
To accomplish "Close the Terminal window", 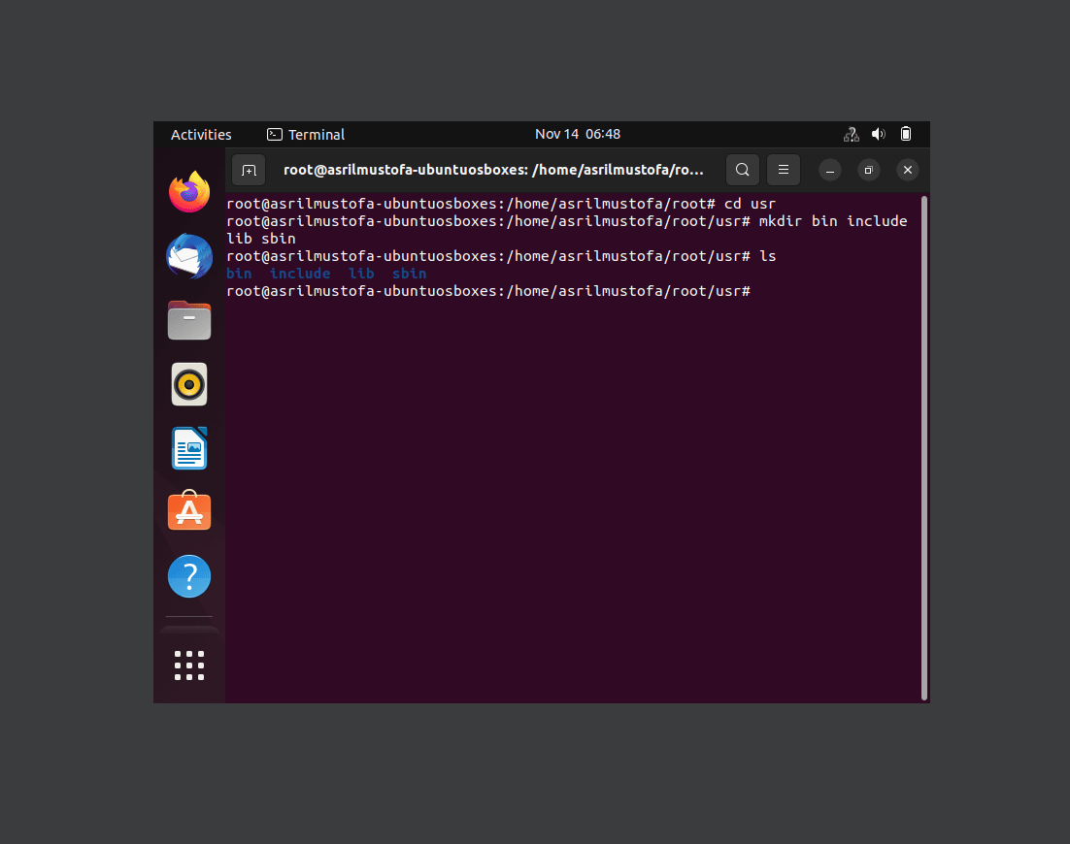I will [x=908, y=171].
